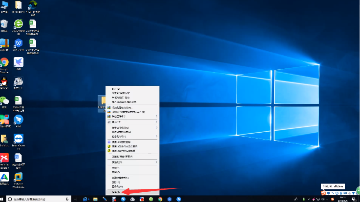The height and width of the screenshot is (202, 360).
Task: Launch QQ penguin desktop icon
Action: point(4,82)
